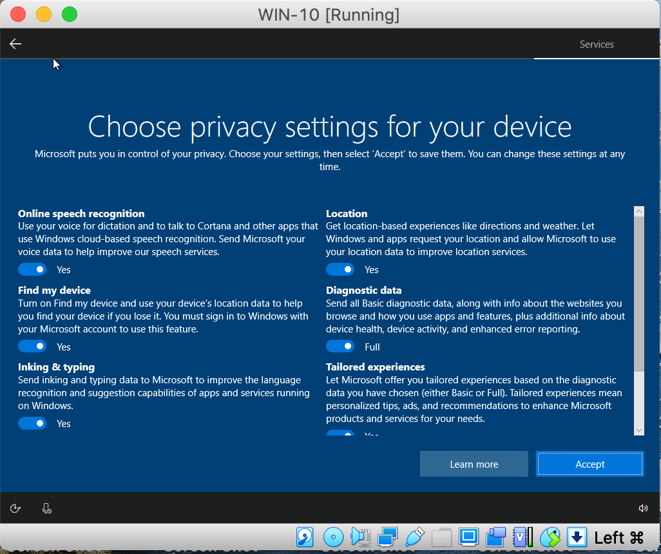Click the keyboard capture arrow icon

point(577,537)
